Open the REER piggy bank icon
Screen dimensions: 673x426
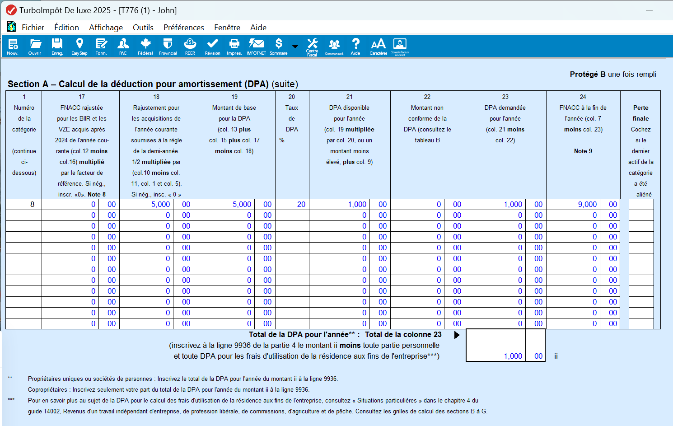190,47
